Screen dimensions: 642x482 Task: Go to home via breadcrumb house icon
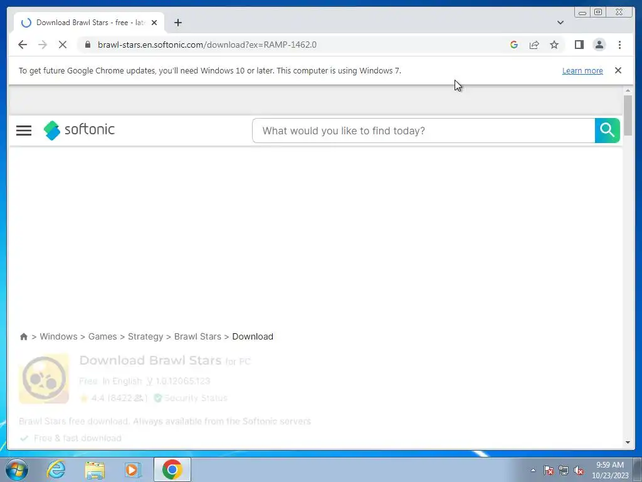click(x=24, y=336)
